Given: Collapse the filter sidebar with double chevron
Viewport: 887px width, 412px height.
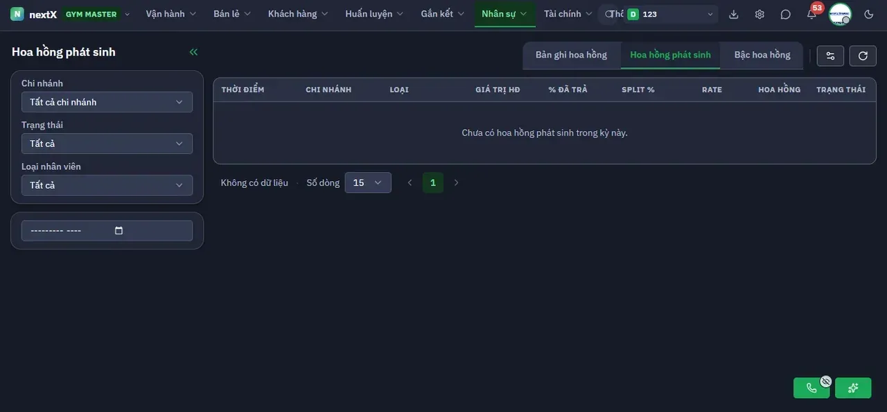Looking at the screenshot, I should click(x=193, y=52).
